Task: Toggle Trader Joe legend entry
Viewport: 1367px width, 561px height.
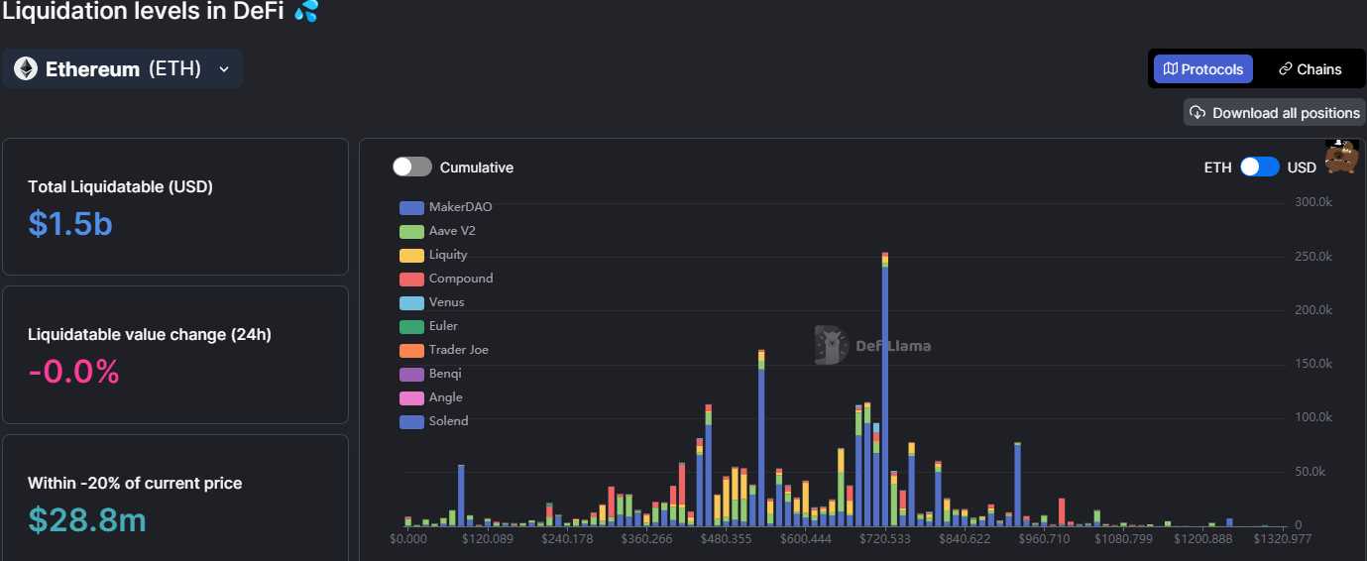Action: pos(444,350)
